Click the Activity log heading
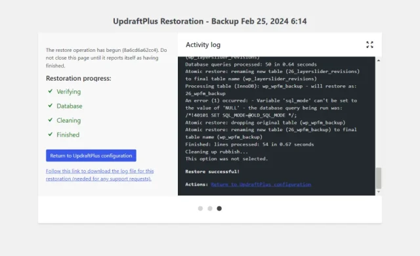Viewport: 420px width, 256px height. pyautogui.click(x=203, y=45)
